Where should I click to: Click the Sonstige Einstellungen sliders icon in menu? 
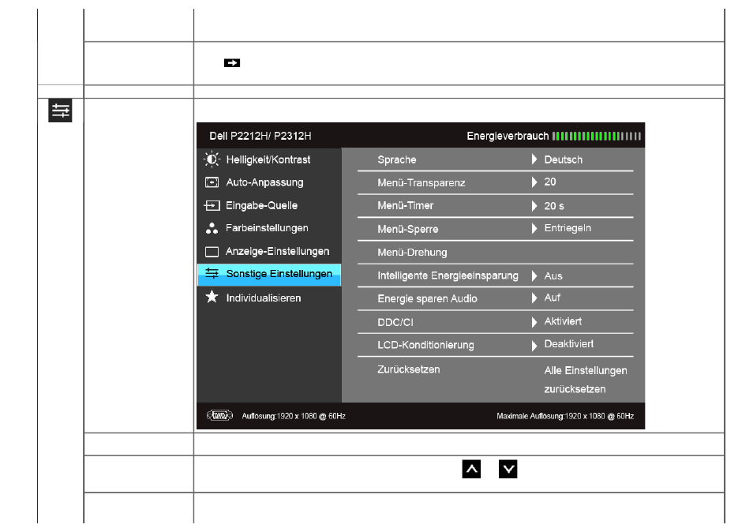point(212,273)
